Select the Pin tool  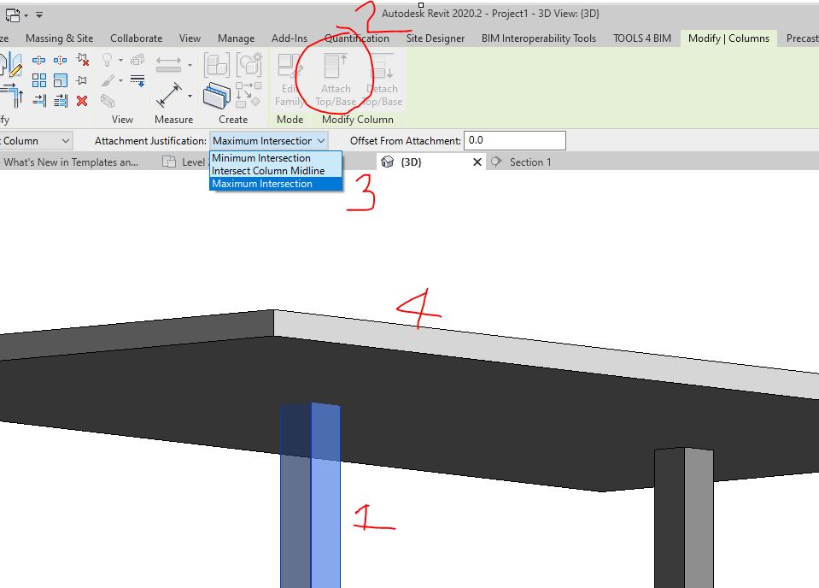tap(82, 79)
